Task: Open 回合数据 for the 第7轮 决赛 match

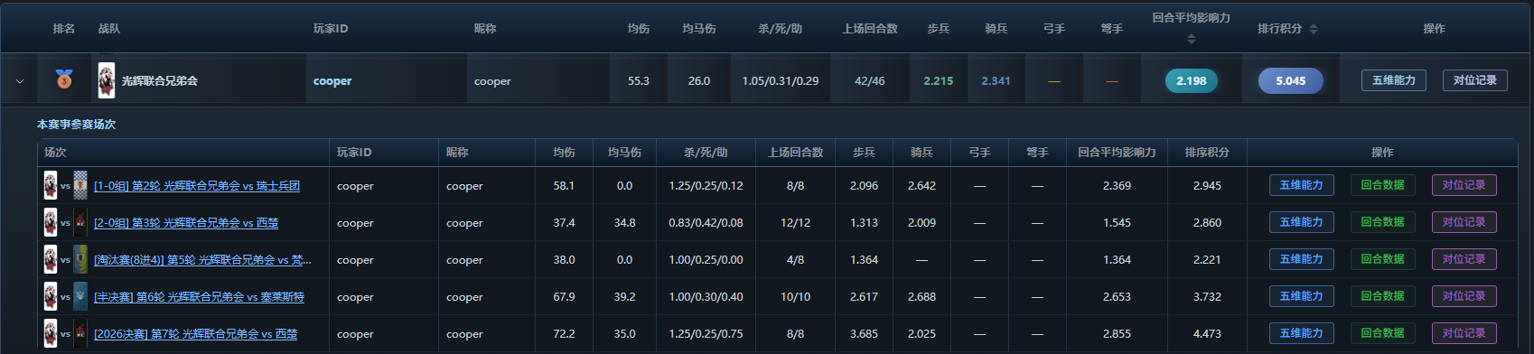Action: pos(1383,333)
